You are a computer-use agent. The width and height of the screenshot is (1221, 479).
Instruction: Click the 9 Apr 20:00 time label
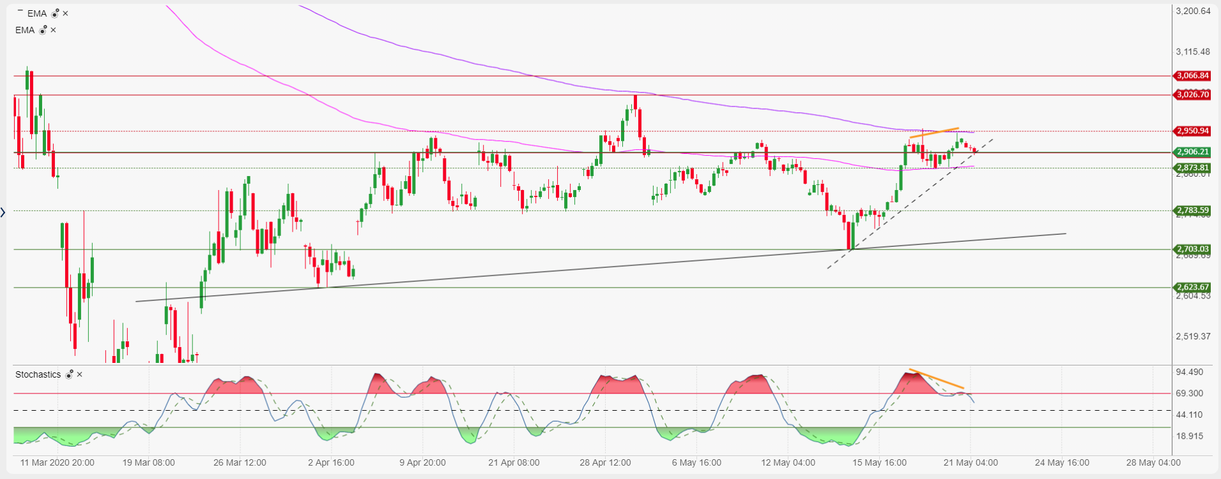[x=422, y=462]
